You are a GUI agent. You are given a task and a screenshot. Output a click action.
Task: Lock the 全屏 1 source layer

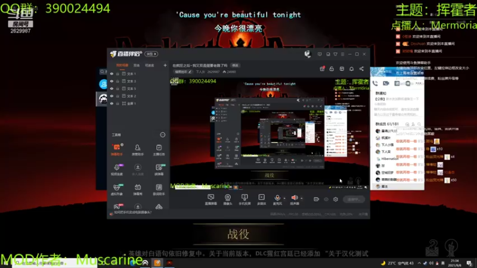(x=117, y=104)
